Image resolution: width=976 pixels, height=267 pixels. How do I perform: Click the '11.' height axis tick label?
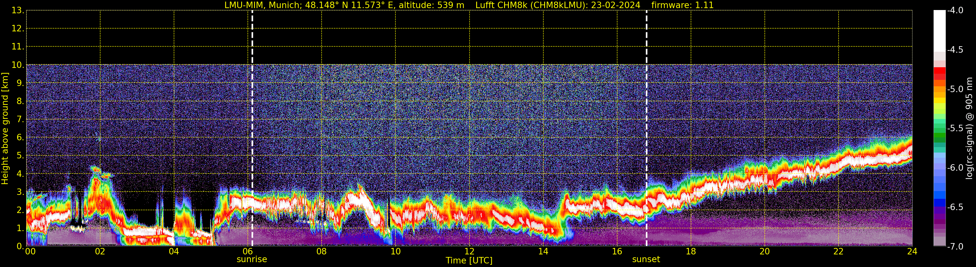pyautogui.click(x=18, y=47)
